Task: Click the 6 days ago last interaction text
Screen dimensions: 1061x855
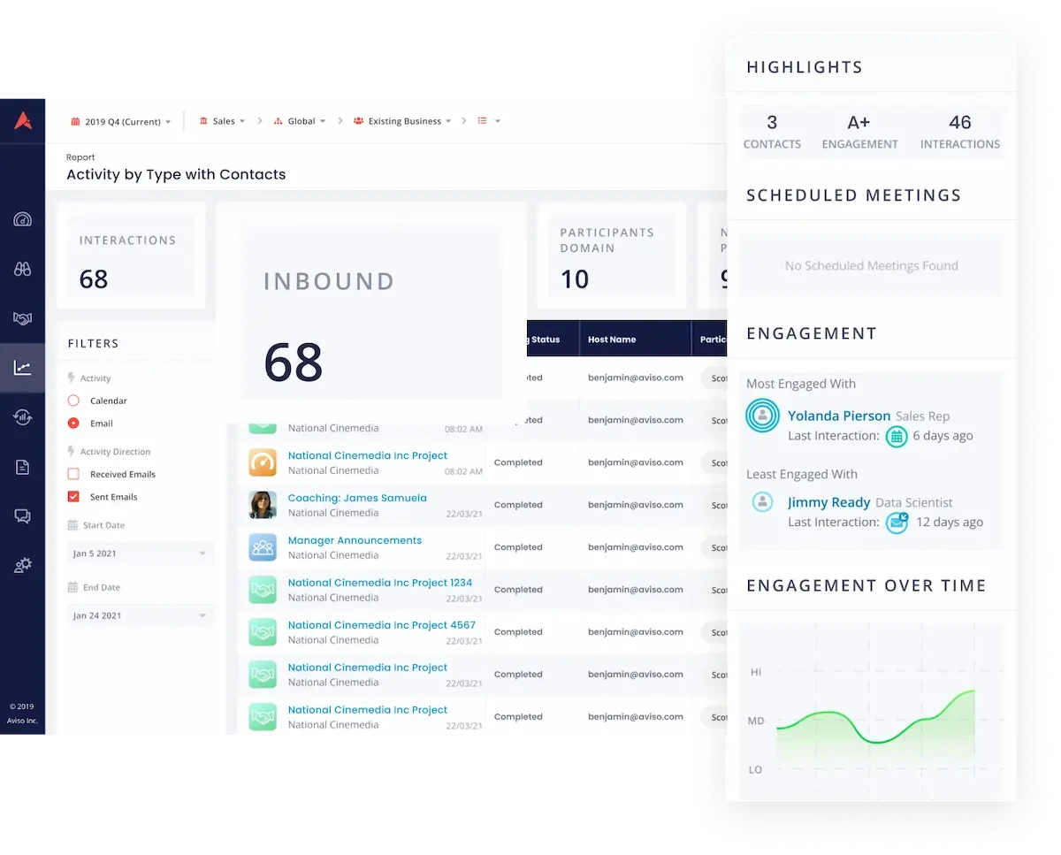Action: [943, 436]
